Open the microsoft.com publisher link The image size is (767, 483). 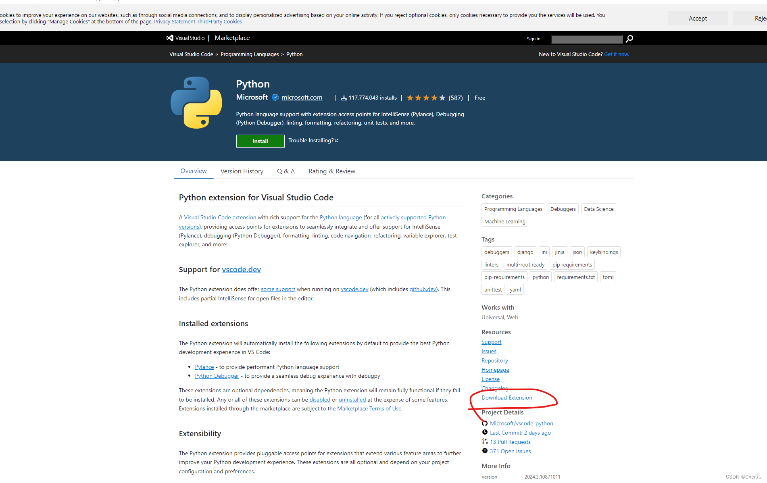[302, 98]
